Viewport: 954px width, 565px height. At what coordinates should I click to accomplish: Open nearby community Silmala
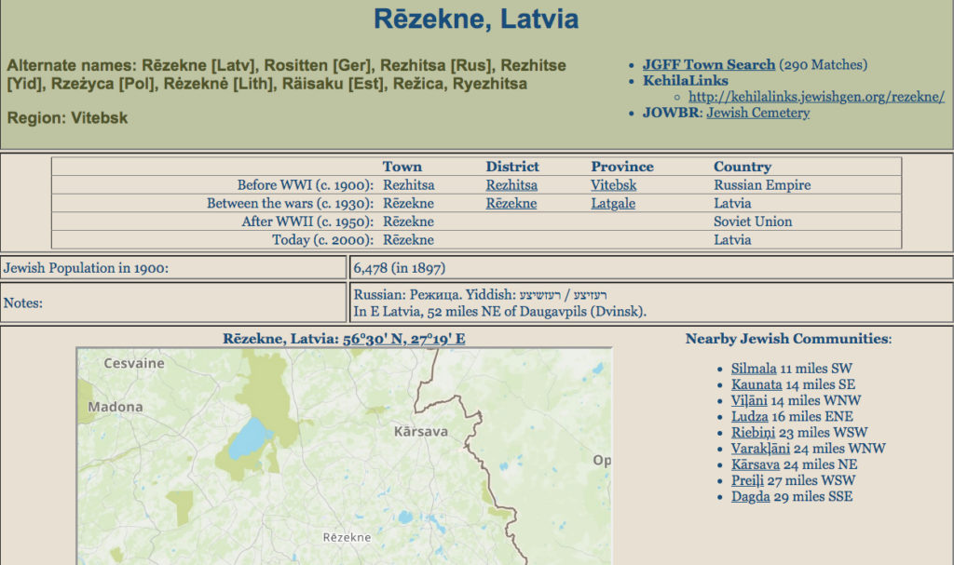(x=754, y=369)
